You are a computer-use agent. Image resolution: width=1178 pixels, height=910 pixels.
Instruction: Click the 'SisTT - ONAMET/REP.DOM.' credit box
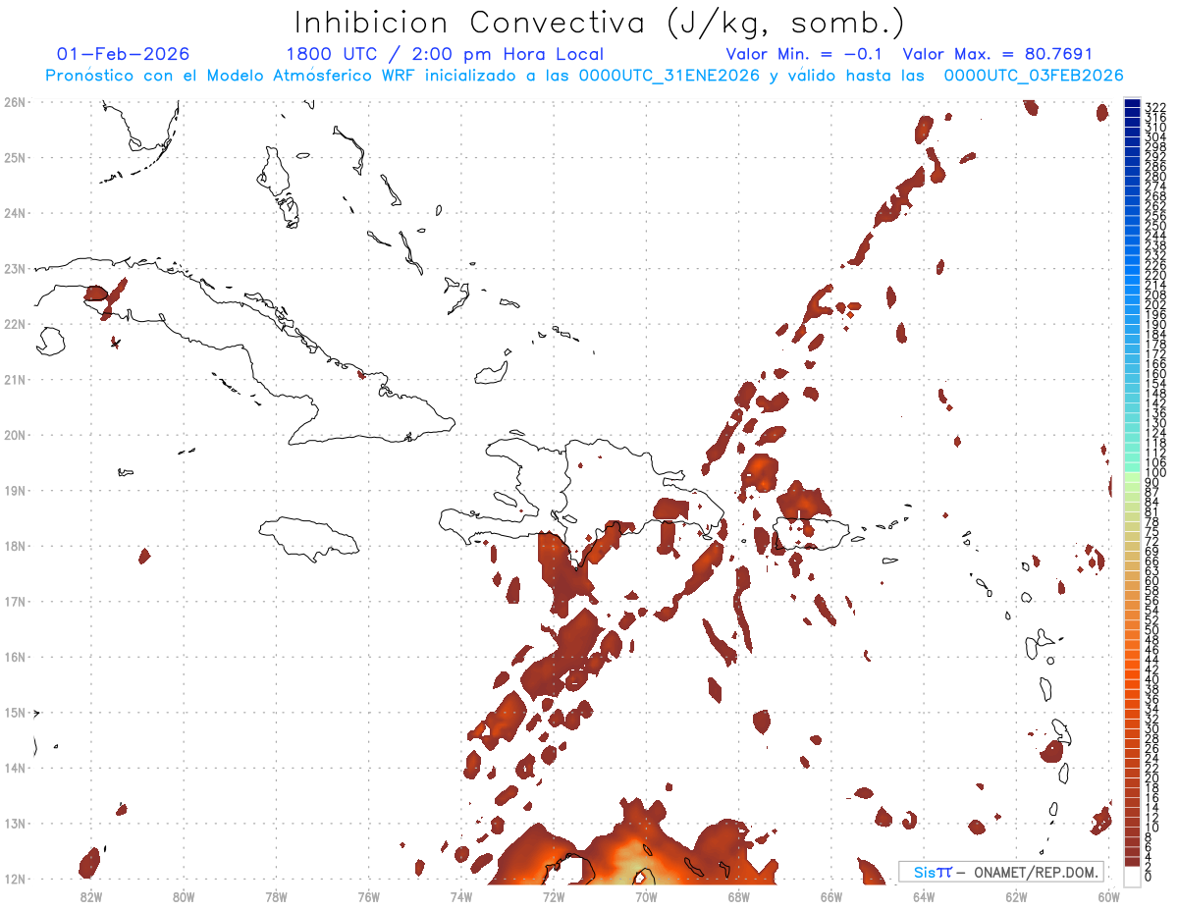1002,872
